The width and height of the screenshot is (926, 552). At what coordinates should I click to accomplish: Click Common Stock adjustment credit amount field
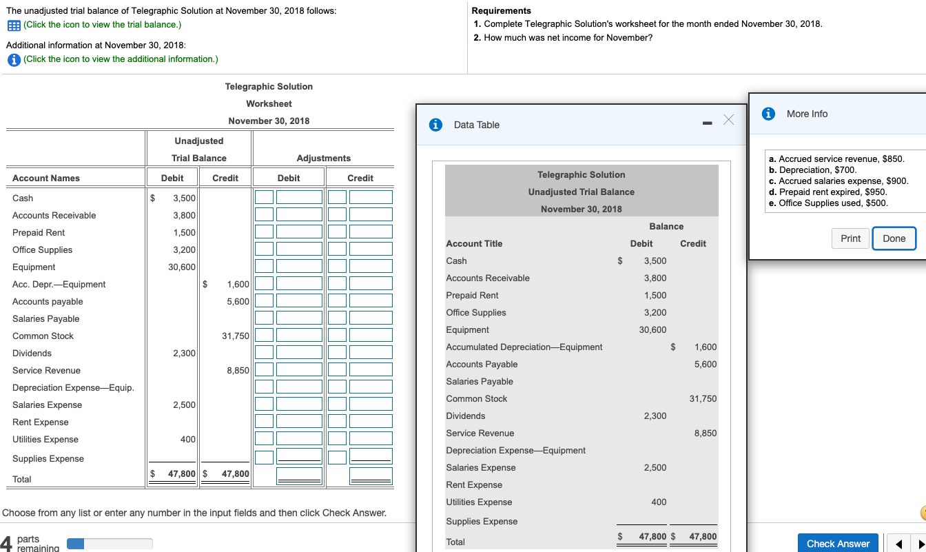coord(371,336)
